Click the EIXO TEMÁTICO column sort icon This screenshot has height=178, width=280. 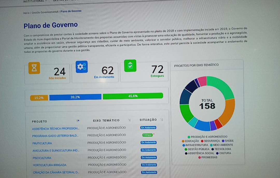coord(129,120)
